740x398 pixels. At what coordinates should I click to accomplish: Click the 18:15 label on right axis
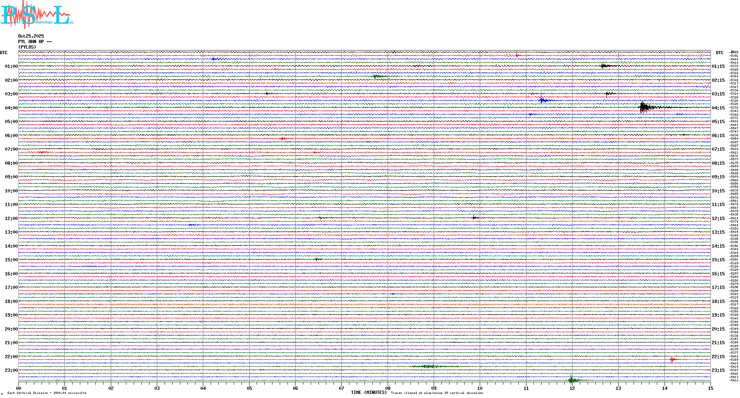718,301
